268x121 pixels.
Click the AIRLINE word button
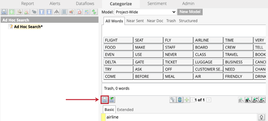coord(208,40)
